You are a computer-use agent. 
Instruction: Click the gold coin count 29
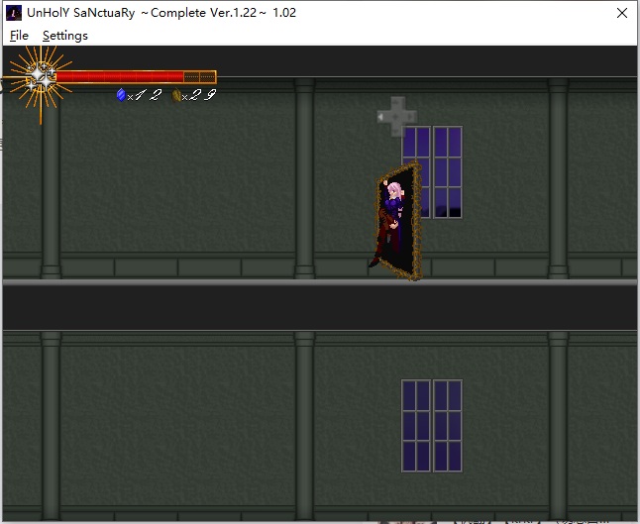[x=203, y=95]
